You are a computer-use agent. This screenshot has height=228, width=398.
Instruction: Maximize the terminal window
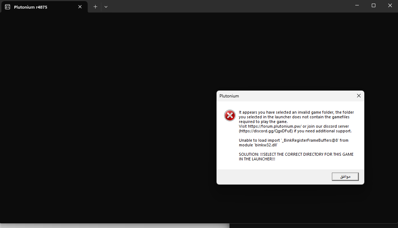[x=373, y=5]
